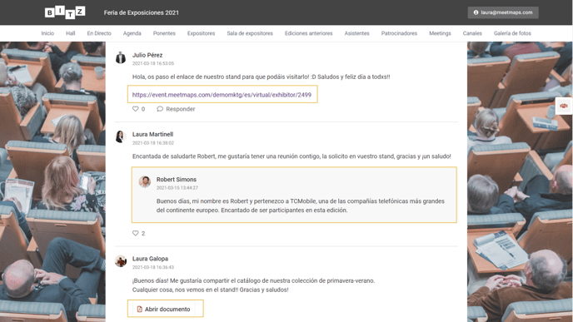Click Laura Martinell's avatar
Screen dimensions: 573x322
pyautogui.click(x=120, y=137)
